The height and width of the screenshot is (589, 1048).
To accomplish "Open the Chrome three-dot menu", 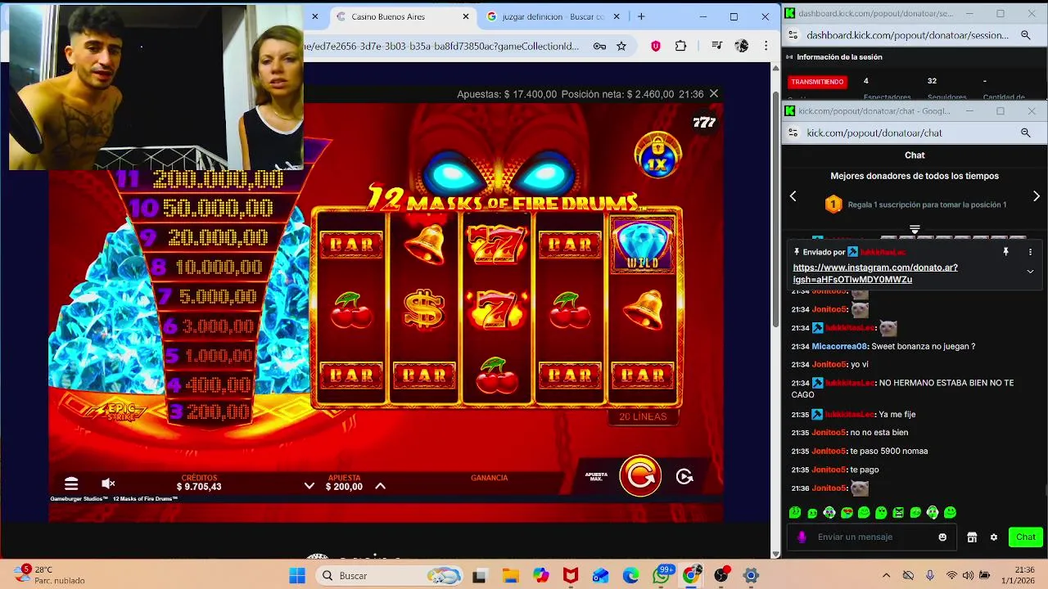I will click(x=766, y=46).
